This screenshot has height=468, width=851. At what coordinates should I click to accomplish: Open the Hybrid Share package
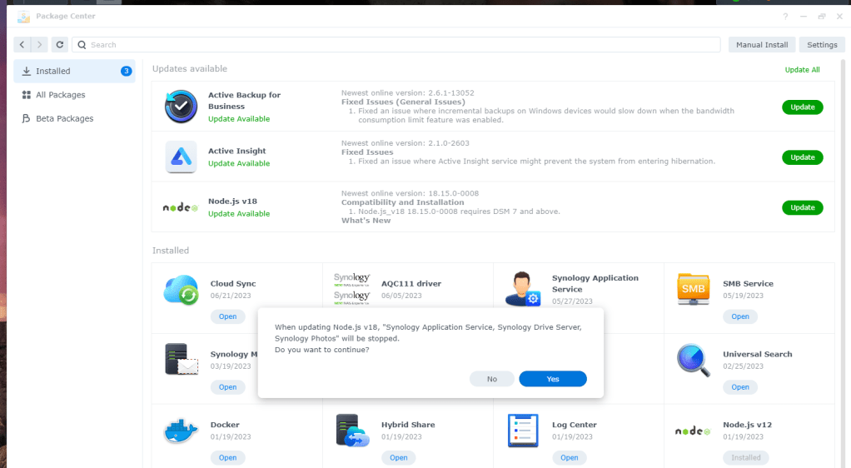398,458
